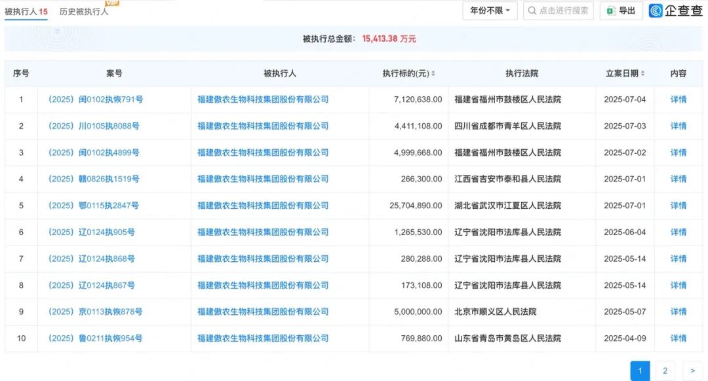
Task: Click company name in row 5
Action: 263,206
